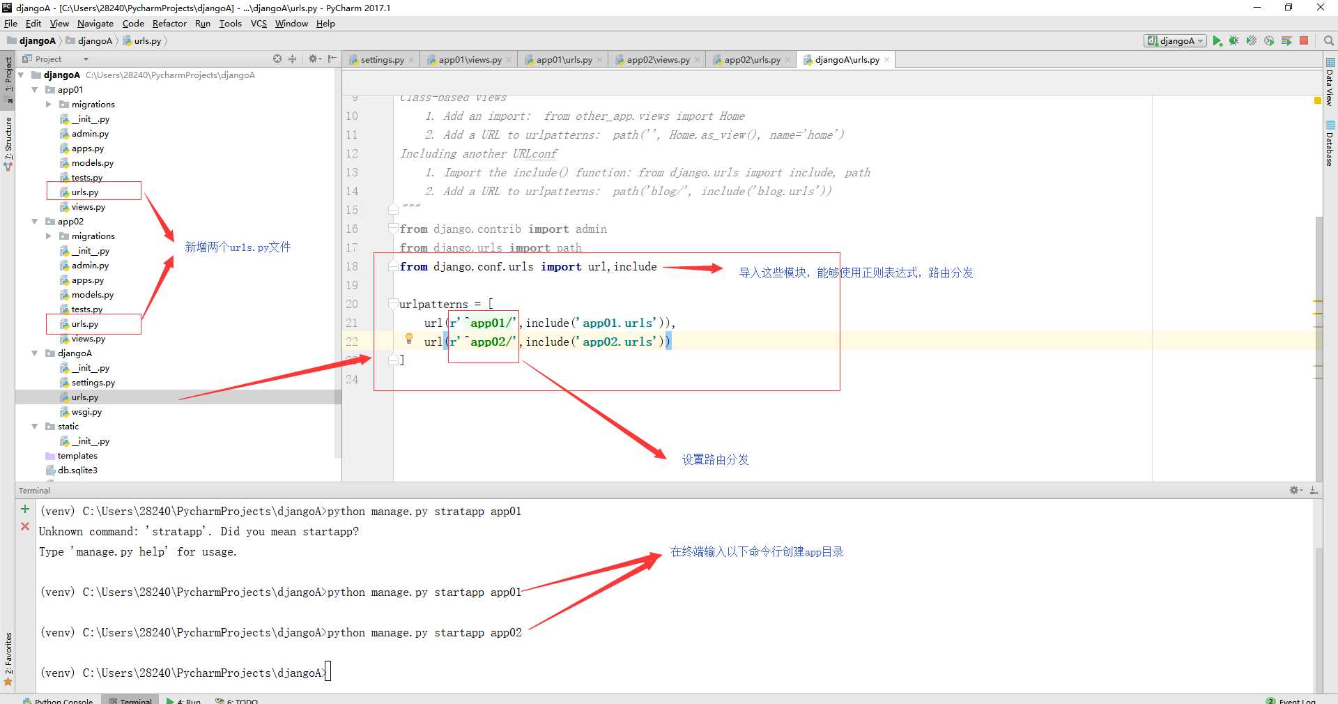The width and height of the screenshot is (1338, 704).
Task: Click the intention lightbulb on line 22
Action: pyautogui.click(x=409, y=339)
